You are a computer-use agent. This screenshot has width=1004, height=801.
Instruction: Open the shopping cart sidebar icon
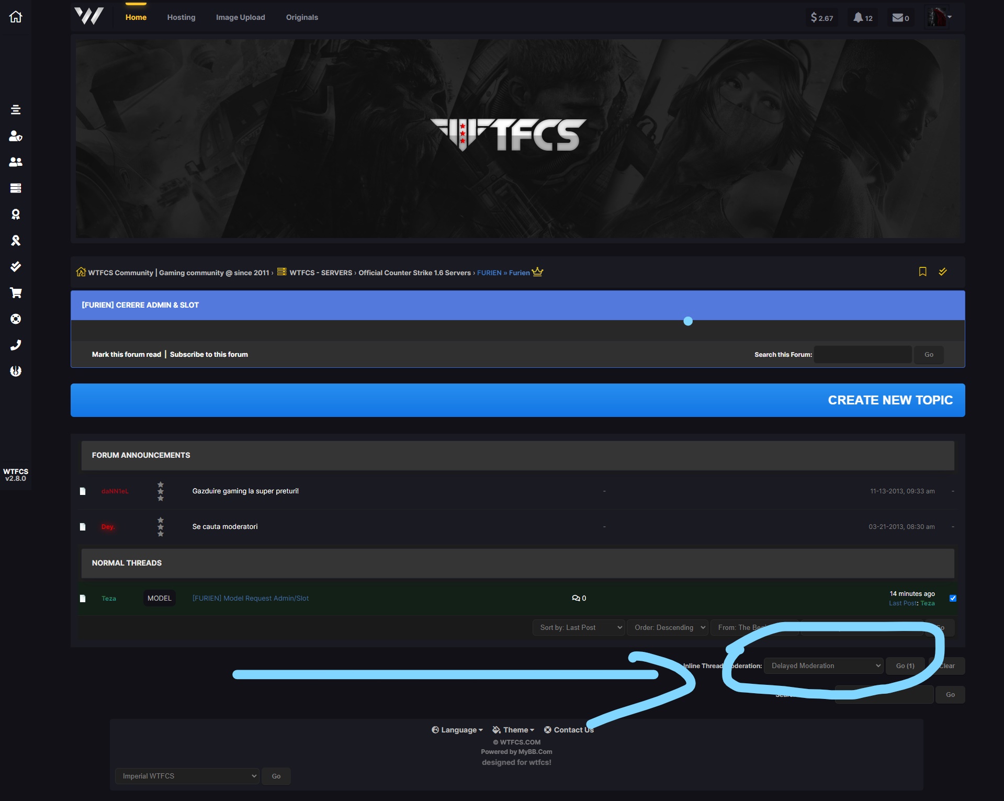tap(16, 293)
